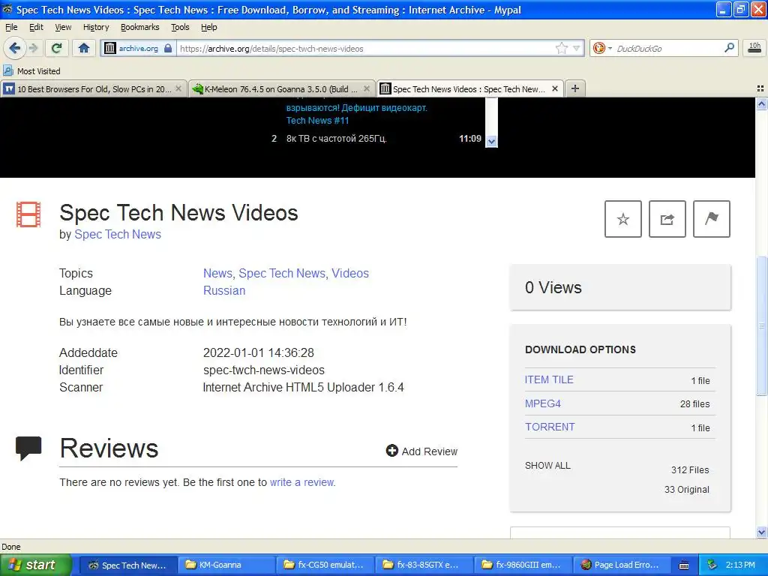Open the Spec Tech News creator link
768x576 pixels.
118,234
